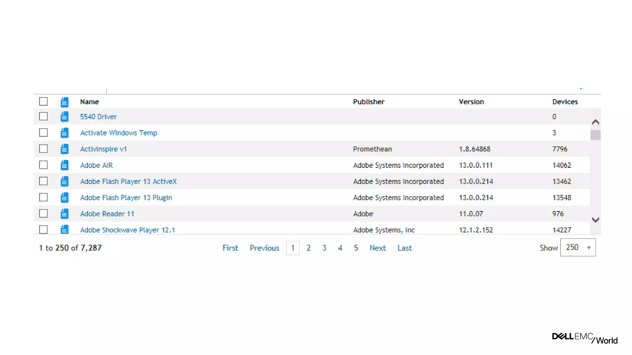Click document icon beside 5540 Driver
The width and height of the screenshot is (632, 355).
64,116
